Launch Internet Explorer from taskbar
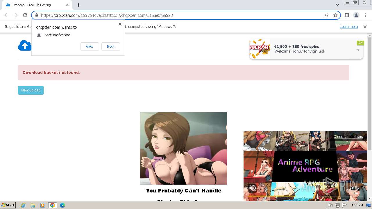Viewport: 372px width, 209px height. click(x=23, y=205)
